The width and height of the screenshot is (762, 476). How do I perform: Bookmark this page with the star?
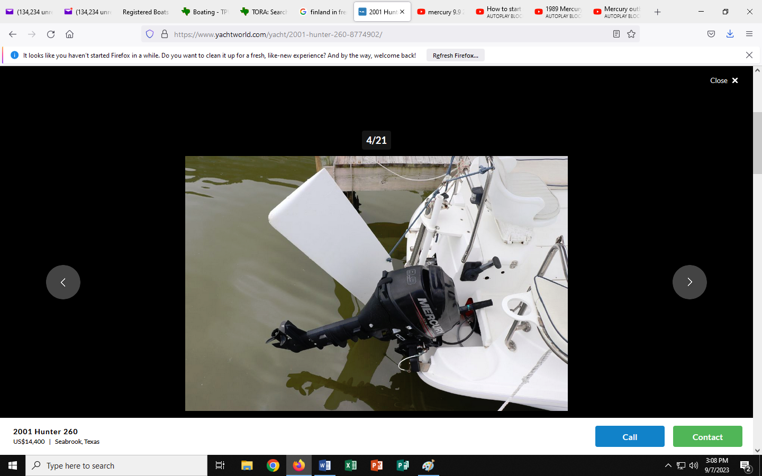(x=631, y=34)
